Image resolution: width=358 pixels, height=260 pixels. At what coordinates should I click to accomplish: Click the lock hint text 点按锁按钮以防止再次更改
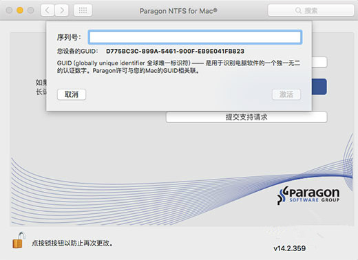tap(72, 243)
